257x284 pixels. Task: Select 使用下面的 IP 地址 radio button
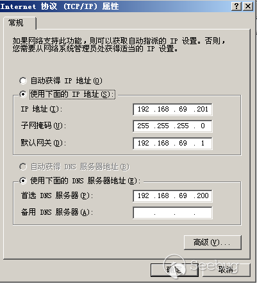tap(23, 94)
